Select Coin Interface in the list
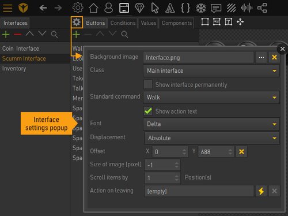The height and width of the screenshot is (216, 288). coord(35,49)
